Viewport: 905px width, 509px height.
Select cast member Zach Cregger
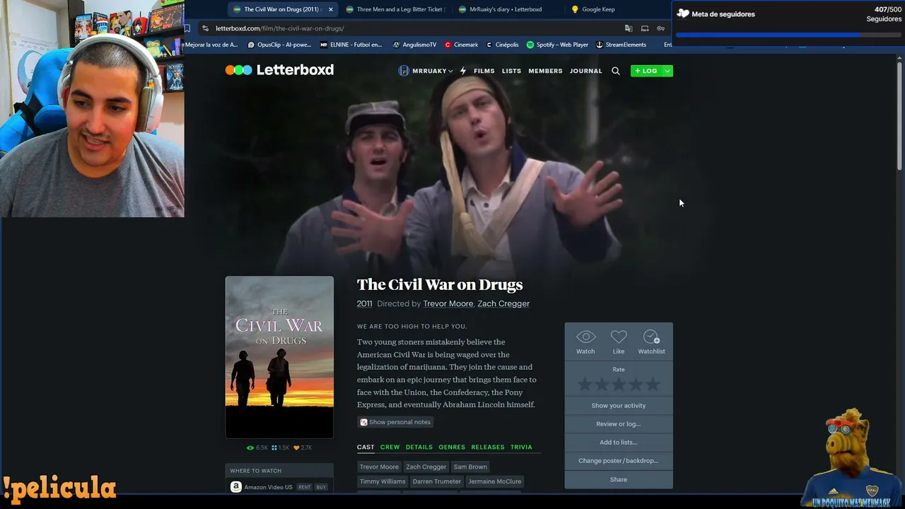[426, 467]
